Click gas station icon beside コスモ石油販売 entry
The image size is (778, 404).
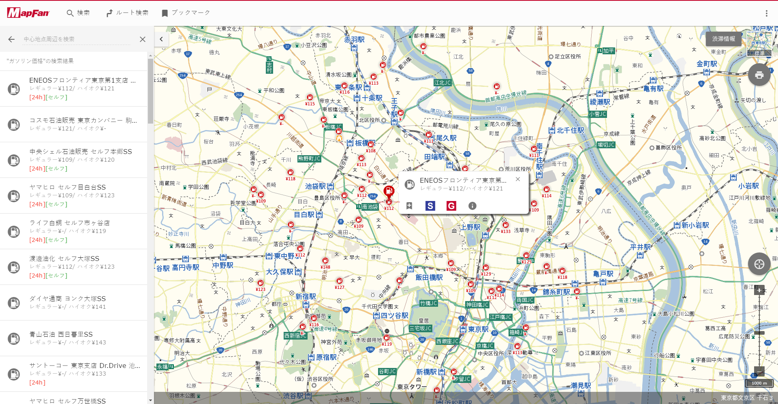click(x=14, y=124)
